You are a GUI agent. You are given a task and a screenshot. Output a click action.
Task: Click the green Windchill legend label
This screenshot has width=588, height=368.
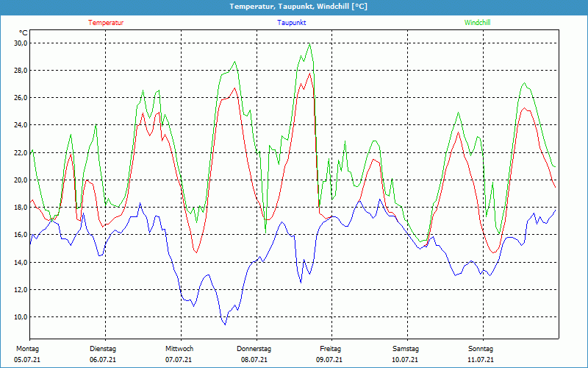point(477,23)
